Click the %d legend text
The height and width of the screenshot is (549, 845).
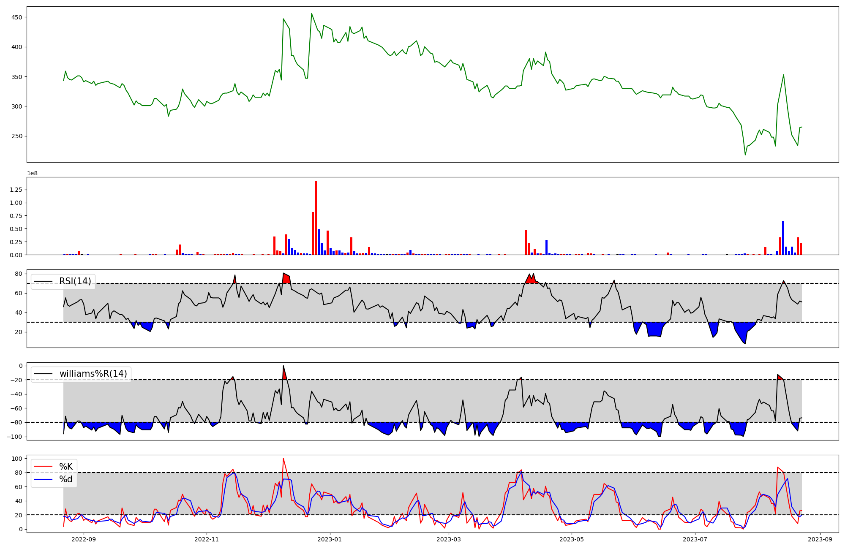(x=66, y=479)
